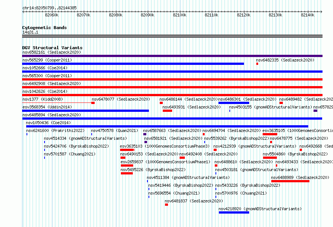
Task: Click the nsv6485894 (Sedlazeck2020) blue bar
Action: (172, 119)
